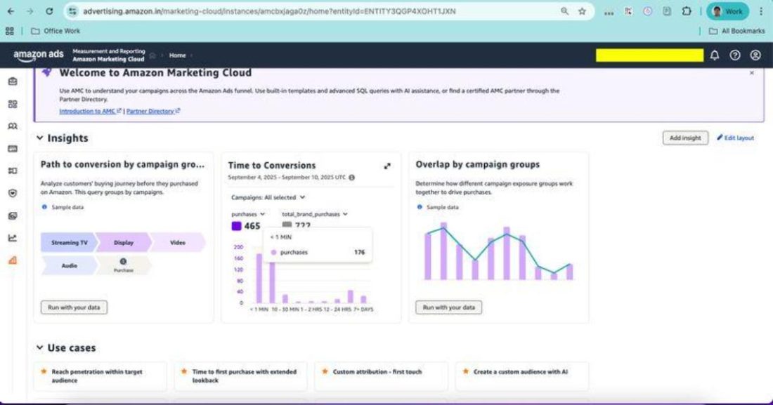Click the Time to Conversions title
Screen dimensions: 773x405
pyautogui.click(x=272, y=166)
